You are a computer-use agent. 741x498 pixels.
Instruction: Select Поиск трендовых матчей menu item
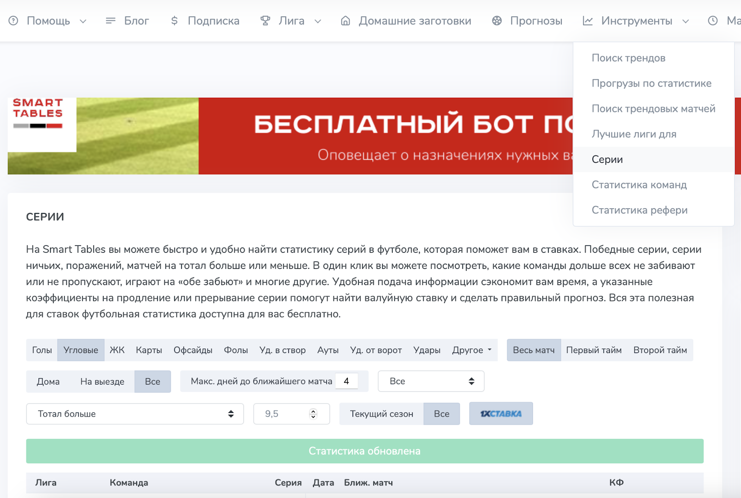(x=653, y=109)
